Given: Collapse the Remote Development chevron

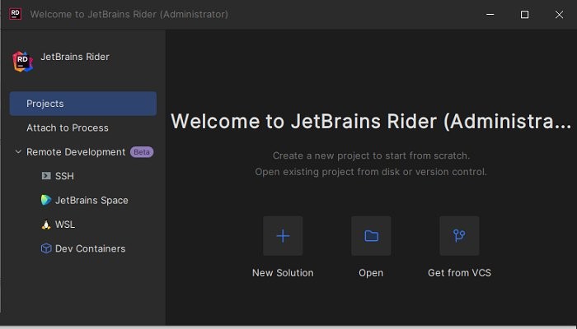Looking at the screenshot, I should click(18, 152).
